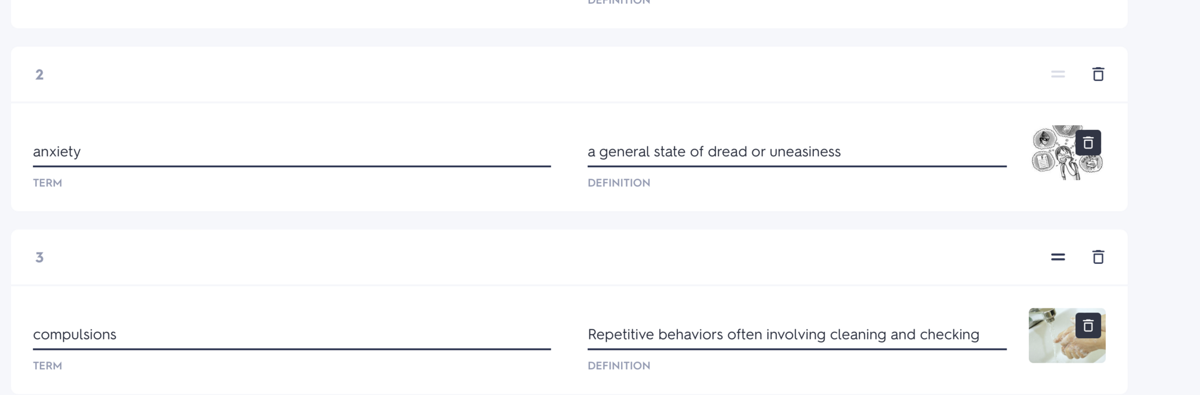Select the card number "3" label
The image size is (1200, 395).
39,257
